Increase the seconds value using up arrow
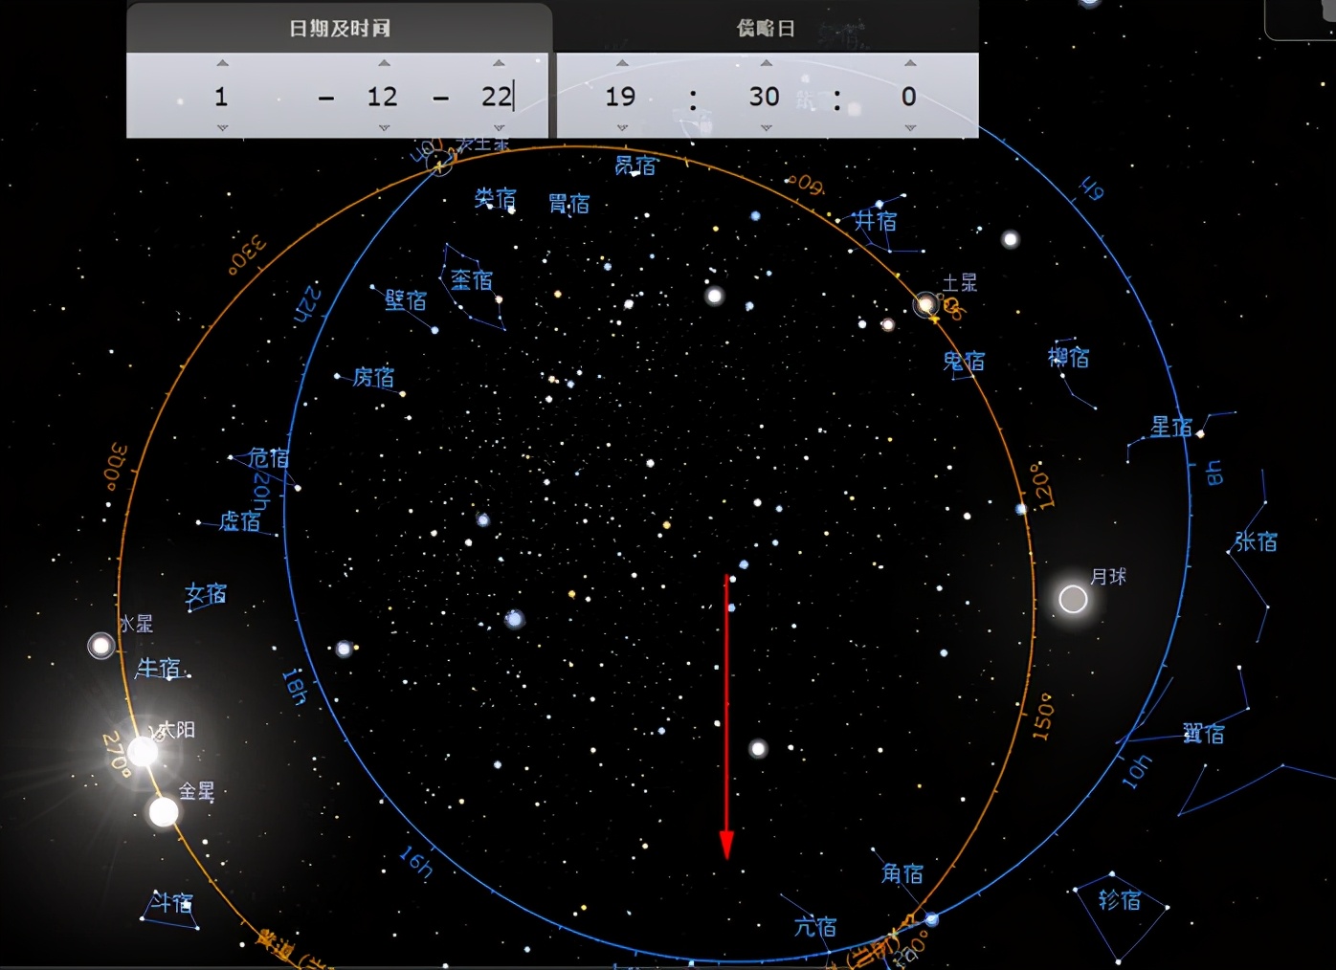Image resolution: width=1336 pixels, height=970 pixels. point(909,63)
